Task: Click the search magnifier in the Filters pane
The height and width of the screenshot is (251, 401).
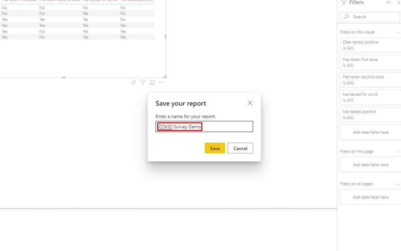Action: pyautogui.click(x=347, y=17)
